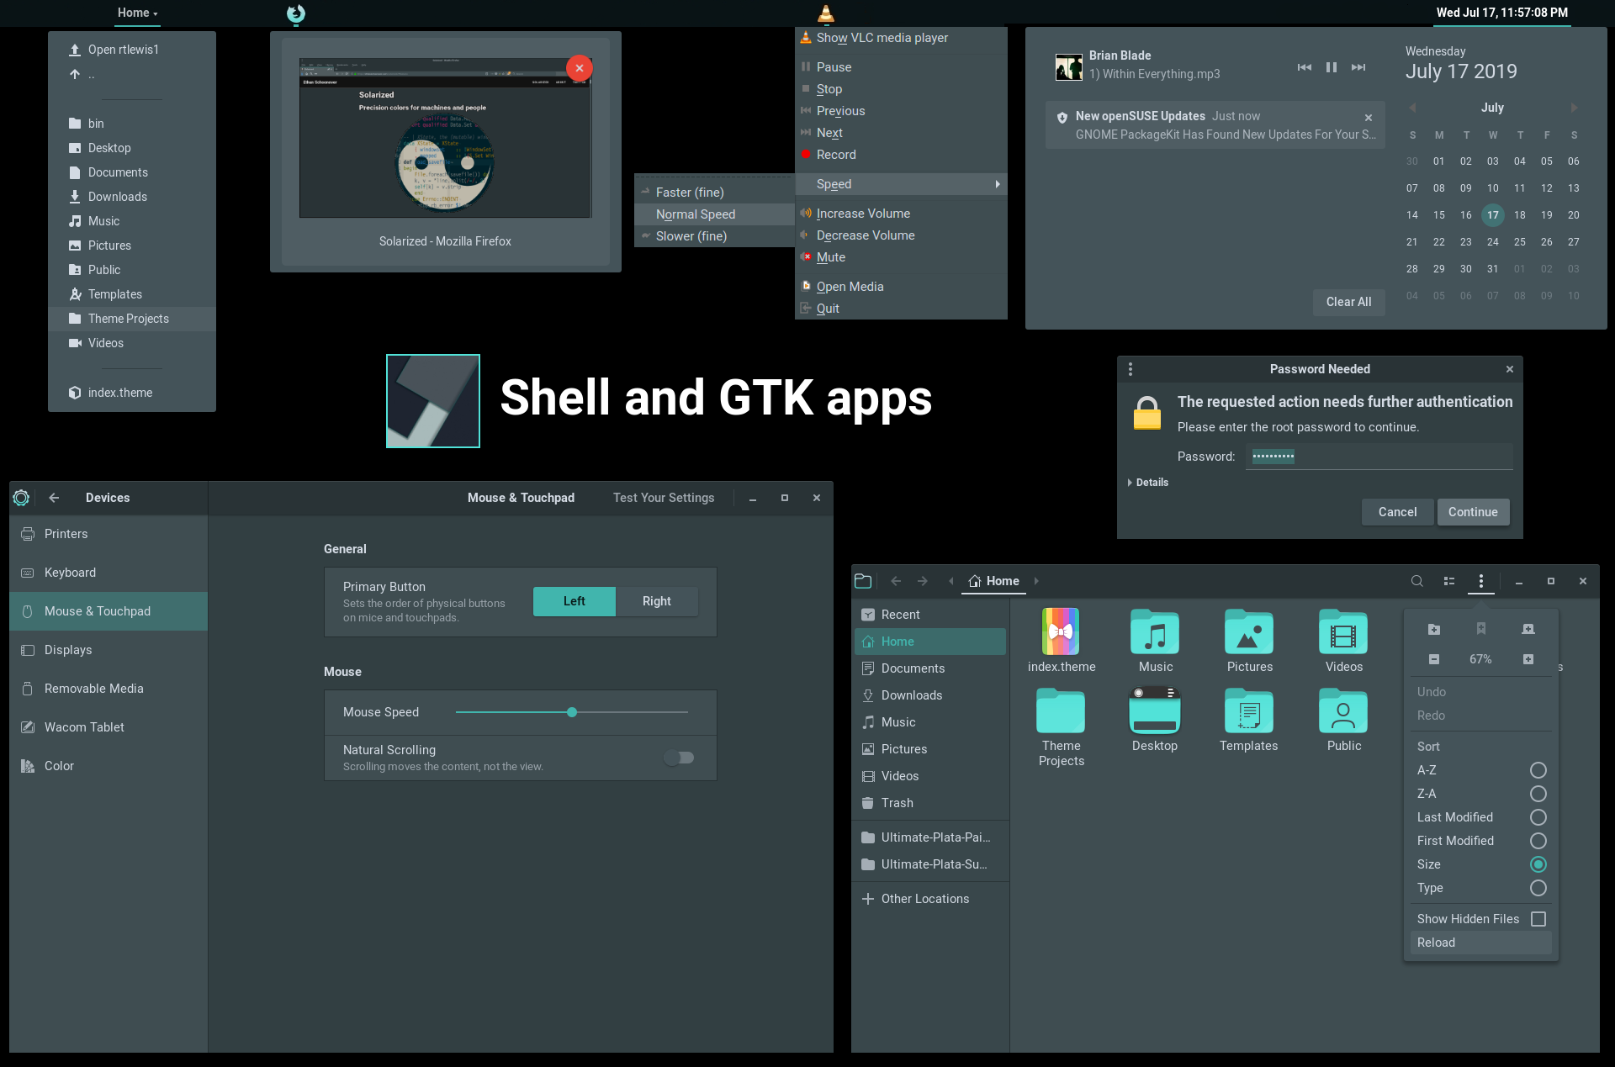This screenshot has height=1067, width=1615.
Task: Select Z-A sort radio button
Action: [x=1538, y=794]
